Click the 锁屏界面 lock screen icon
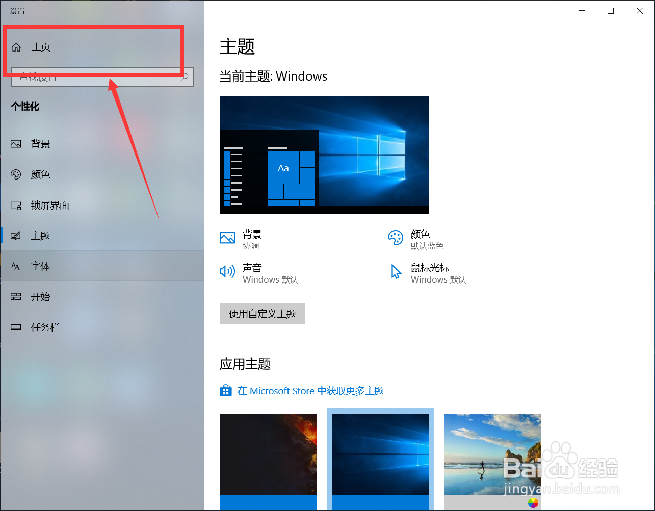655x511 pixels. 16,206
